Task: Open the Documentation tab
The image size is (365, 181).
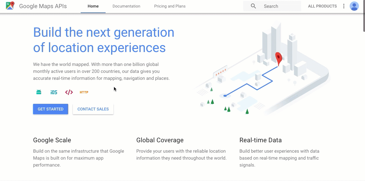Action: pos(126,6)
